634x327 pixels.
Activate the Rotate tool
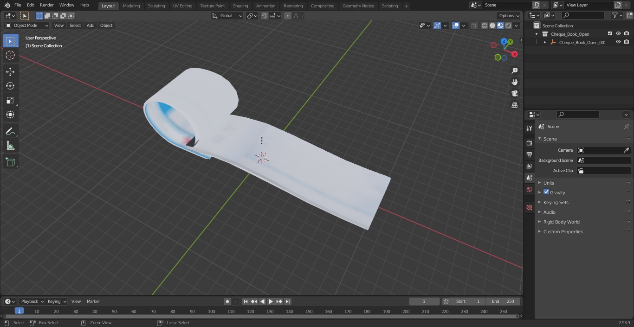(10, 86)
